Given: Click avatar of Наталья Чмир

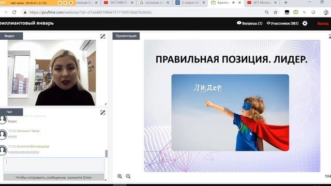Looking at the screenshot, I should [x=3, y=135].
